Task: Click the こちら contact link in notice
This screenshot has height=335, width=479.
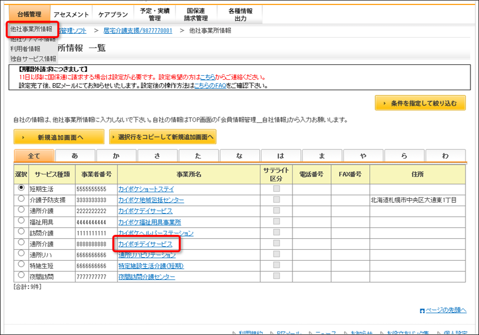Action: click(x=208, y=77)
